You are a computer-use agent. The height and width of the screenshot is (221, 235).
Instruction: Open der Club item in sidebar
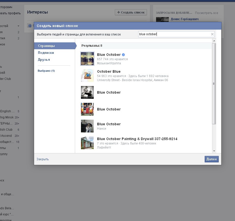pos(5,79)
